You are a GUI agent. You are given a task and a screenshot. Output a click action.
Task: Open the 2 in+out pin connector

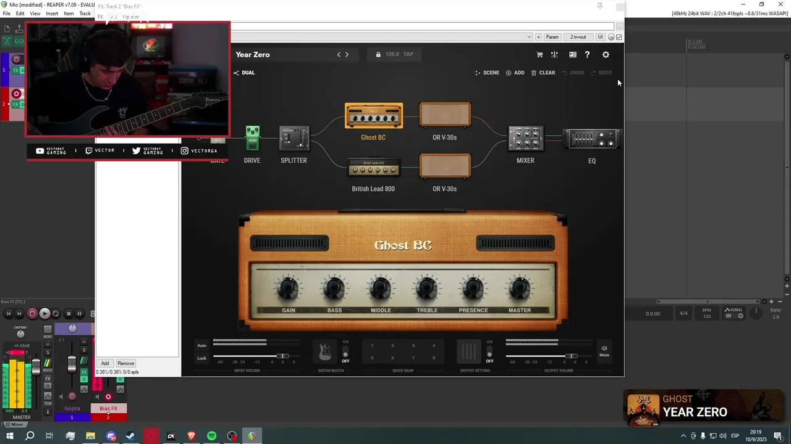(x=578, y=37)
